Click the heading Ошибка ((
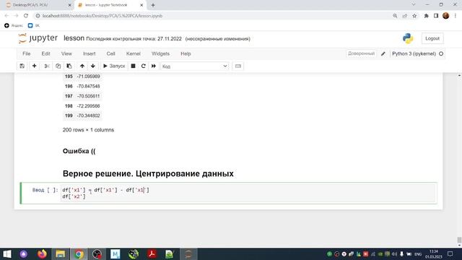Screen dimensions: 462x260 click(x=79, y=151)
